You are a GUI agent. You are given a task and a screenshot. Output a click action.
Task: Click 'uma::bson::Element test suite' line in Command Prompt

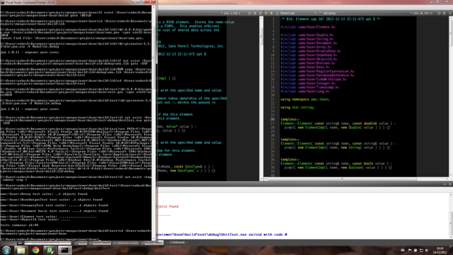48,217
